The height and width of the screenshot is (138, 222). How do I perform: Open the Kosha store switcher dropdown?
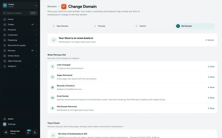20,5
